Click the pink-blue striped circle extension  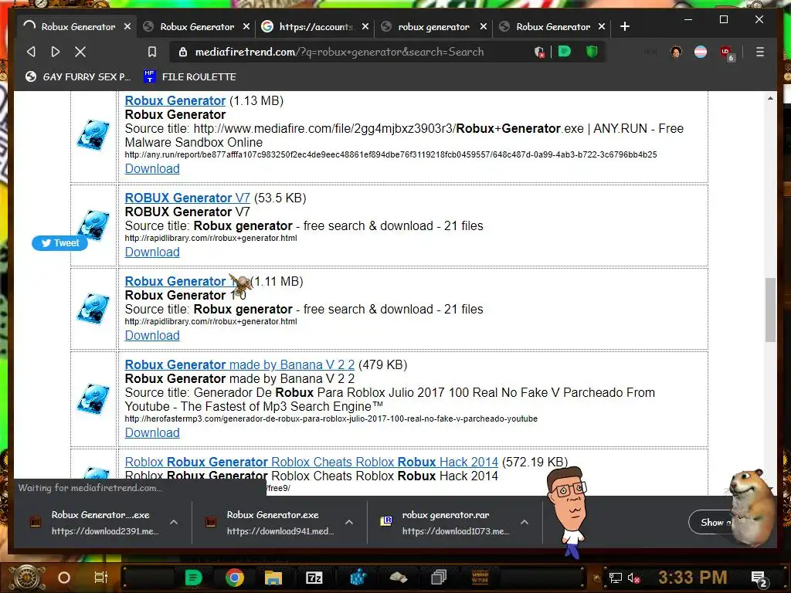pos(701,52)
